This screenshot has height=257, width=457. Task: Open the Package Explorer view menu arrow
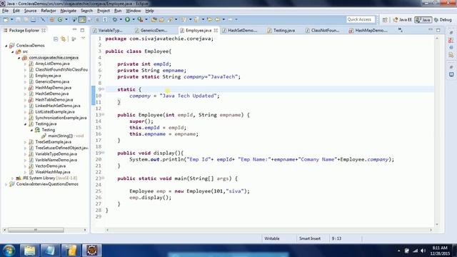(x=84, y=39)
